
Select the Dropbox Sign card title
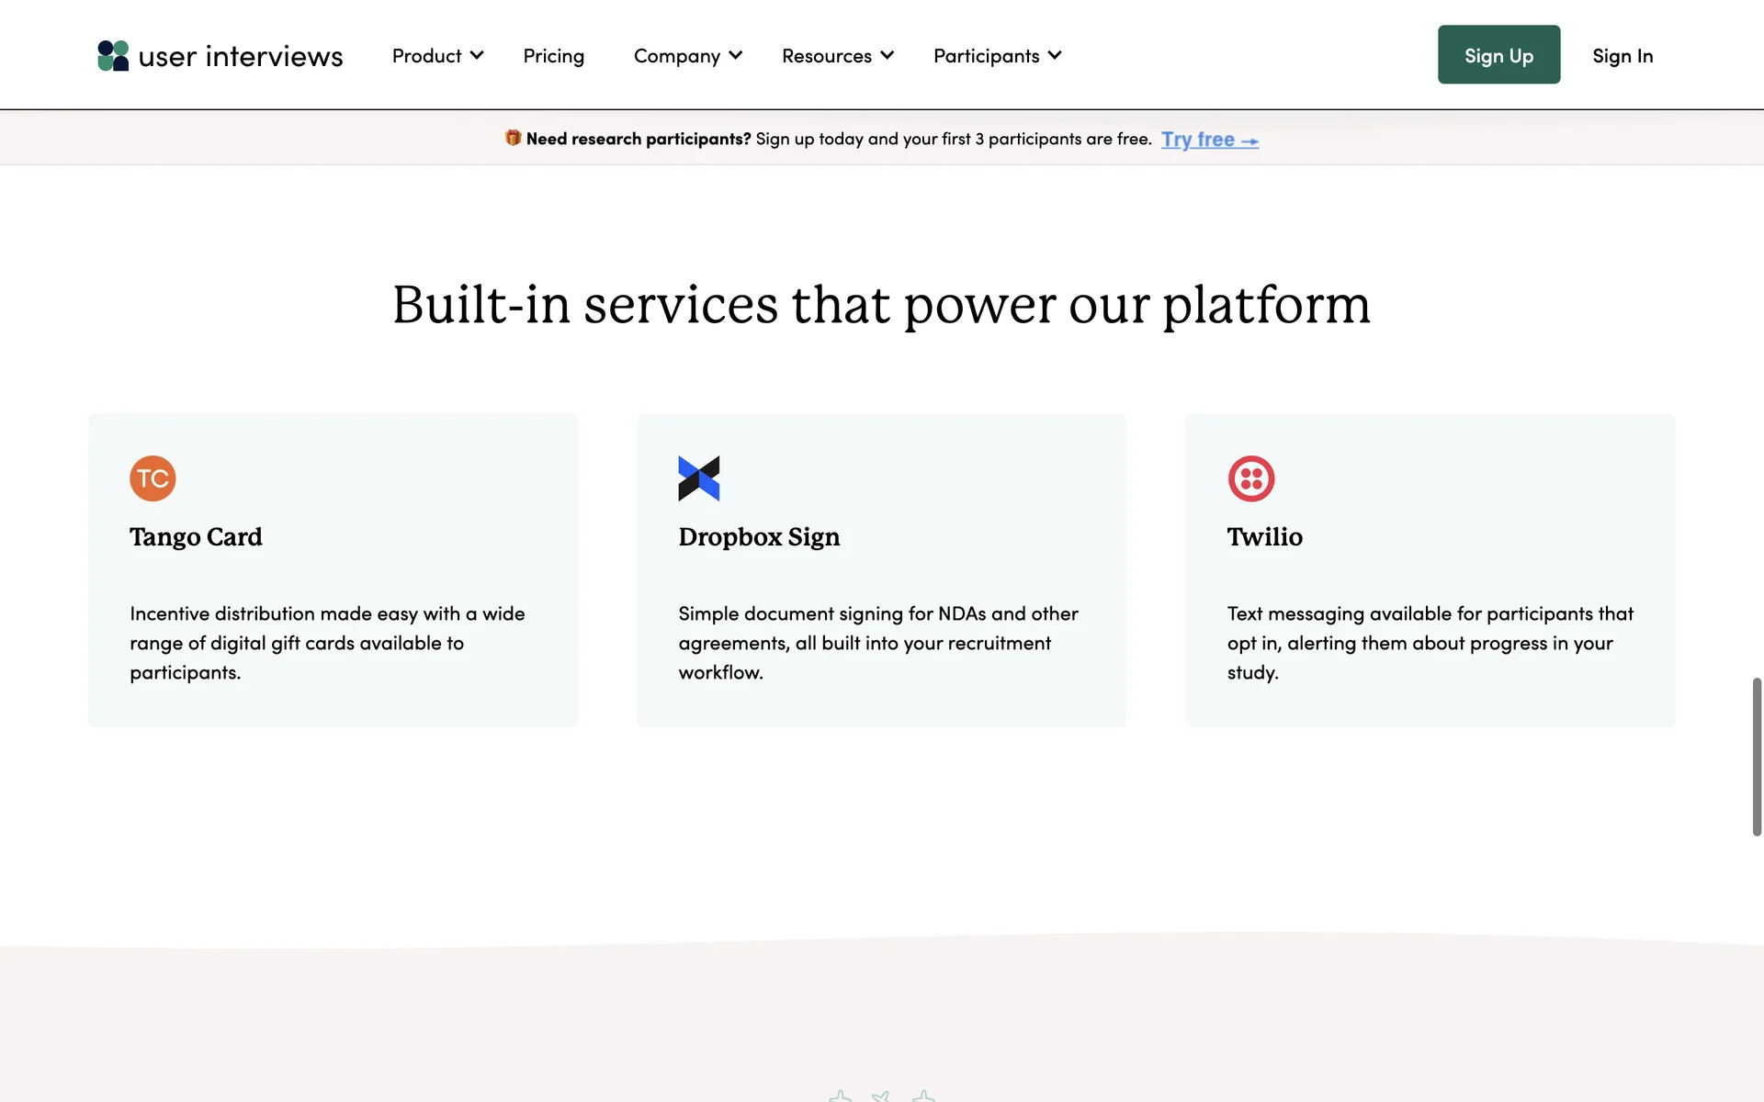(x=759, y=537)
